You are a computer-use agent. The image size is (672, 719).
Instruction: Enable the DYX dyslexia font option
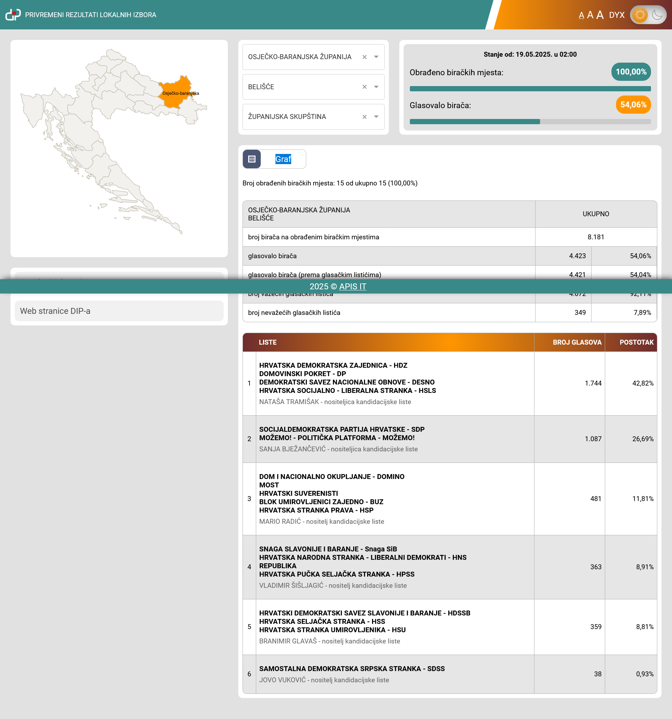pyautogui.click(x=617, y=15)
